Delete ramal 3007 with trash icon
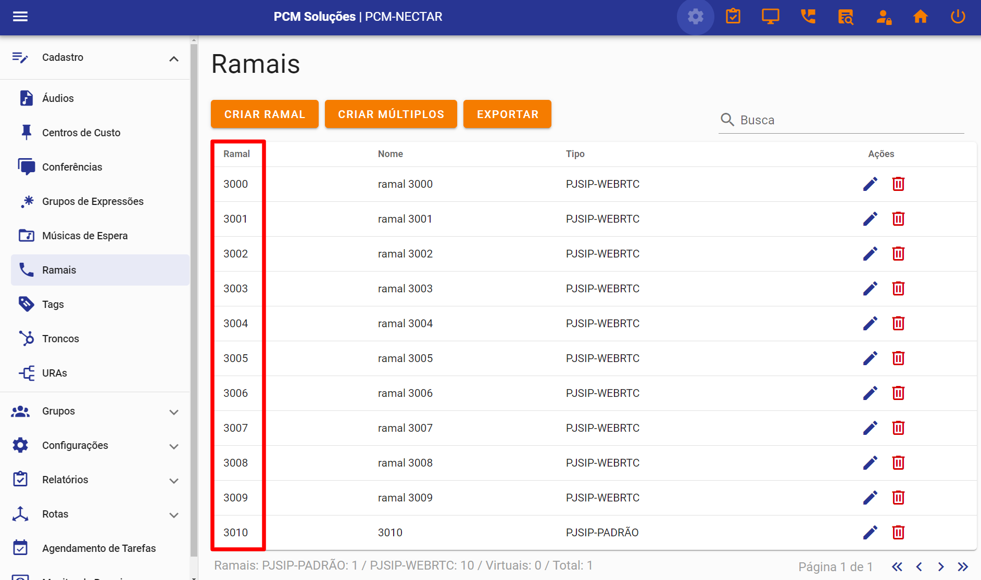Screen dimensions: 981x580 [898, 428]
